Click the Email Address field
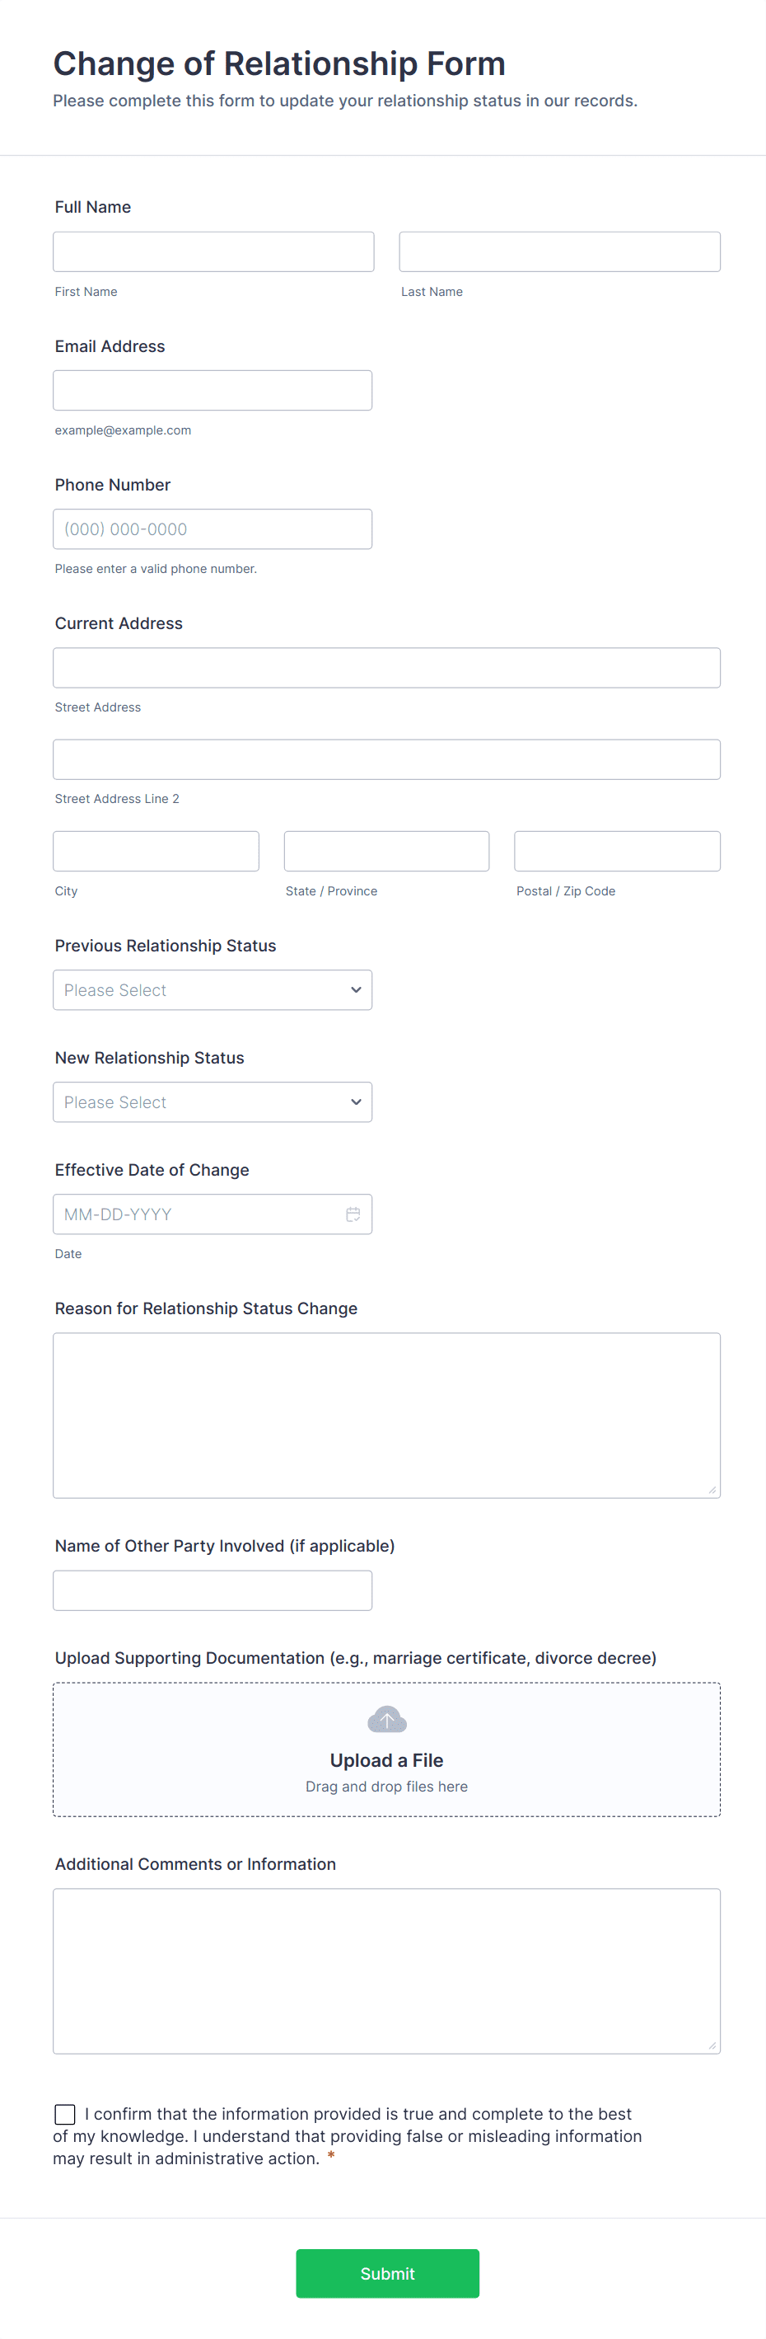Image resolution: width=766 pixels, height=2339 pixels. pos(213,391)
